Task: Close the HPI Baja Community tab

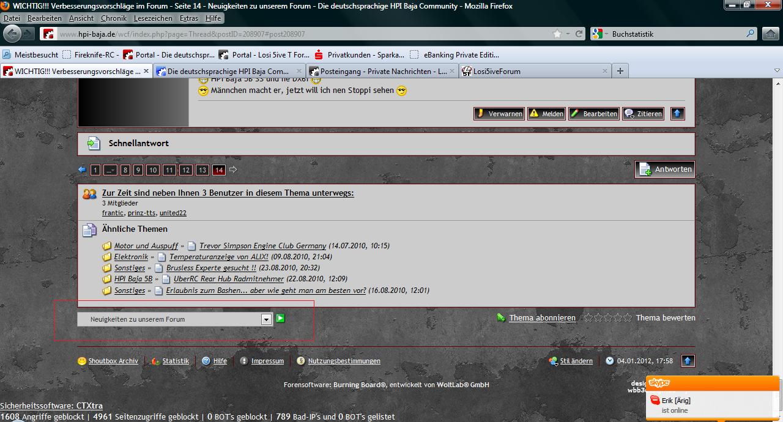Action: pos(299,71)
